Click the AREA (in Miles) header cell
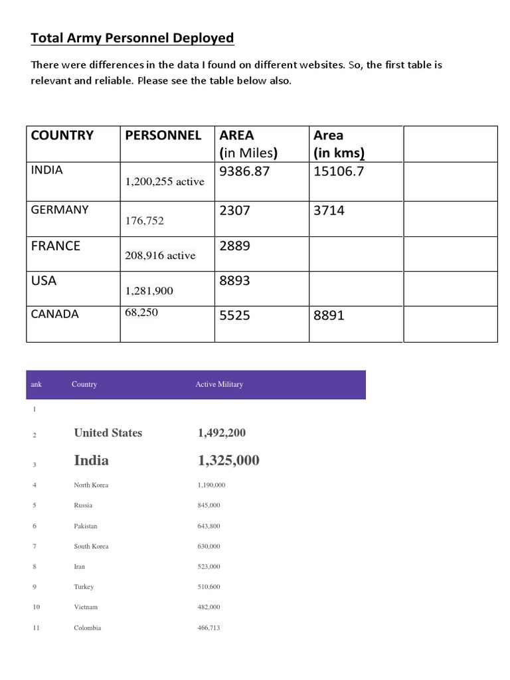The image size is (510, 680). (x=262, y=144)
